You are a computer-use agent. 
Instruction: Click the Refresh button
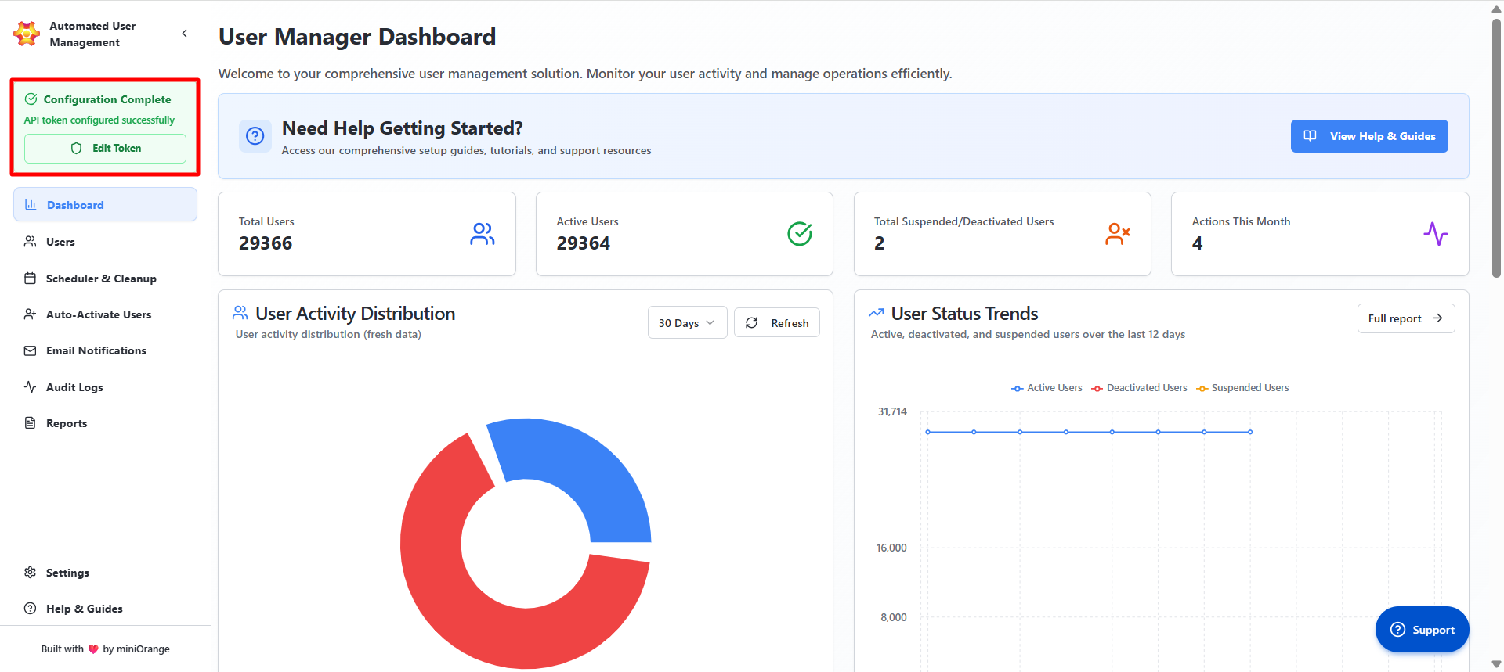(777, 322)
